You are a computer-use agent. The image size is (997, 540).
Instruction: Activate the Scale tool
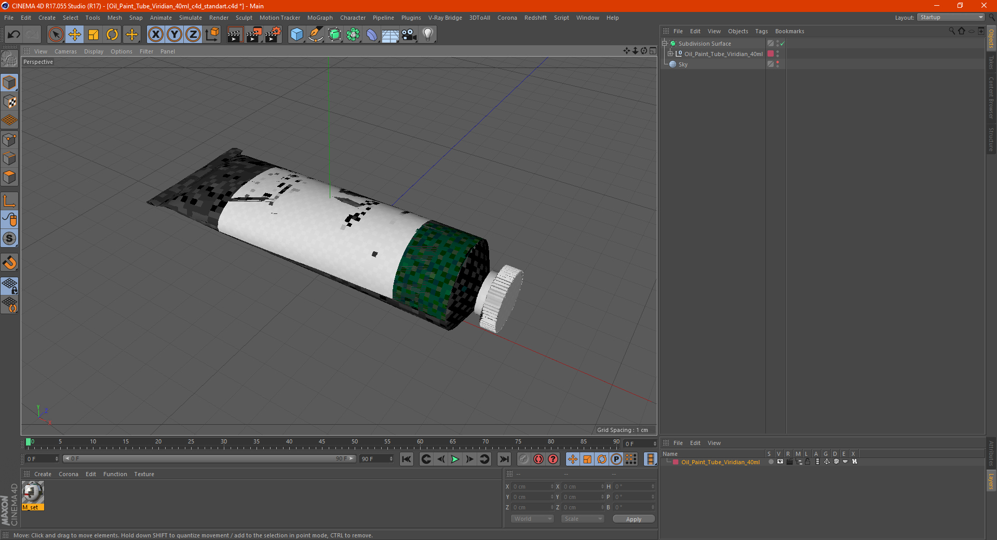(93, 35)
